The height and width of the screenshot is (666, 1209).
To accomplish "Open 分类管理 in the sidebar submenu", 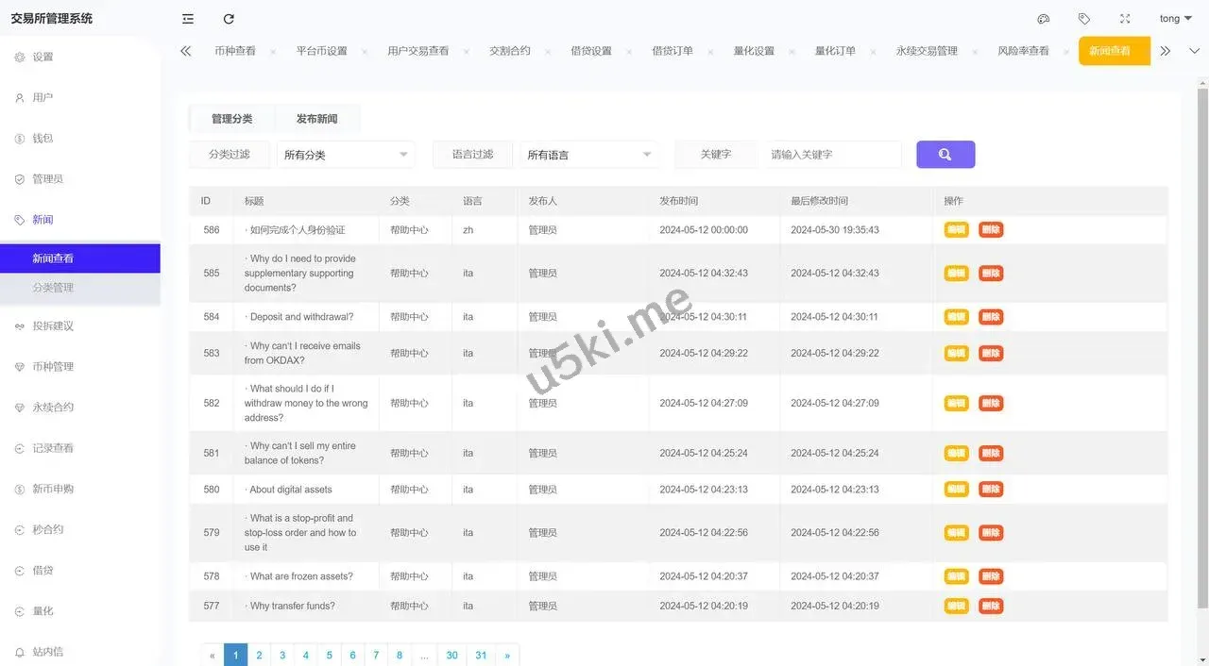I will [53, 288].
